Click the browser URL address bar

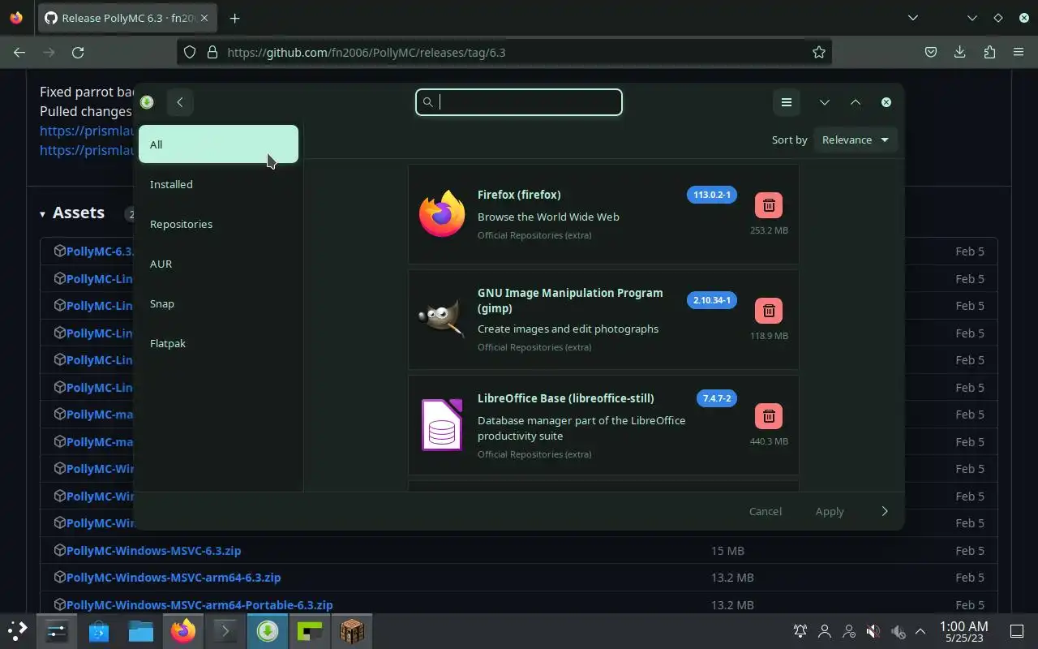(x=504, y=52)
